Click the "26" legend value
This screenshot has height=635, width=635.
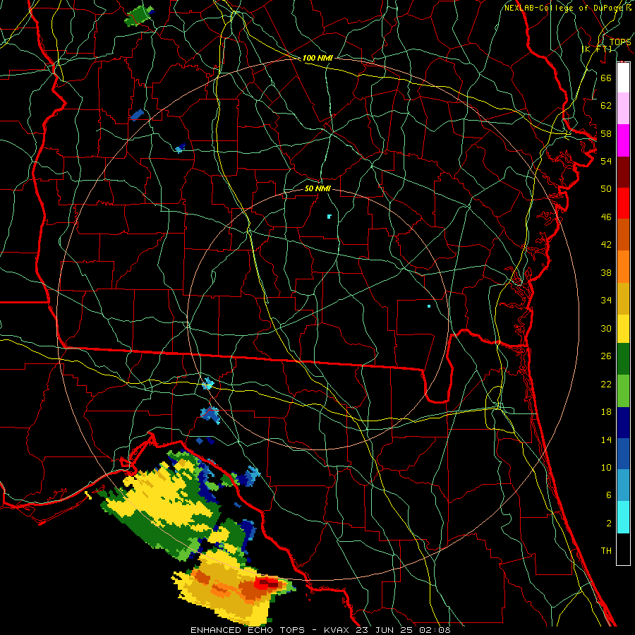[x=606, y=356]
